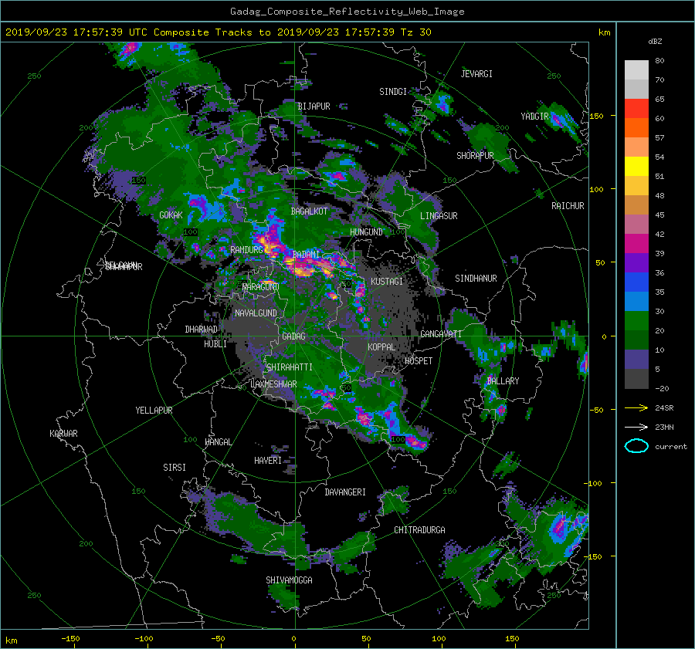Viewport: 695px width, 649px height.
Task: Click the HAVERI town label
Action: [268, 461]
